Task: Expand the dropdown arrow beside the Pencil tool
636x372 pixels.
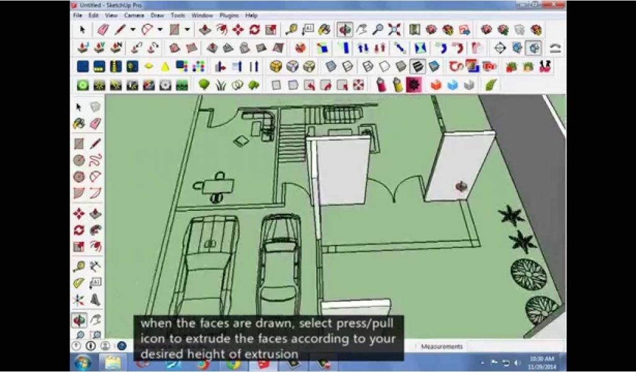Action: coord(132,29)
